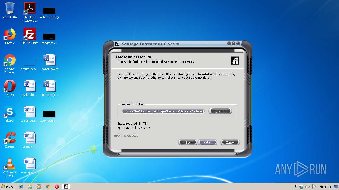The image size is (339, 190).
Task: Select the uponacade document on desktop
Action: click(x=49, y=88)
